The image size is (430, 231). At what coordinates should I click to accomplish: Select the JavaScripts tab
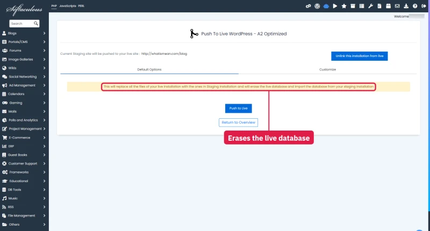click(68, 6)
